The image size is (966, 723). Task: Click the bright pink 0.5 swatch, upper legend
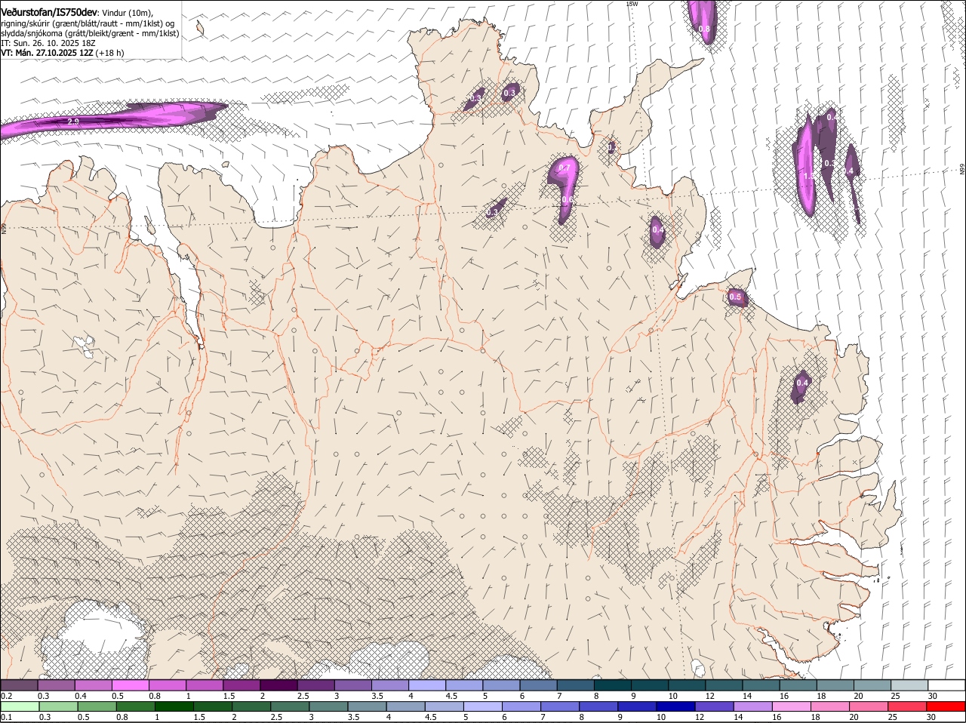[x=130, y=685]
